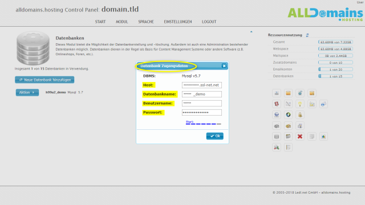
Task: Focus the Benutzername input field
Action: pyautogui.click(x=202, y=103)
